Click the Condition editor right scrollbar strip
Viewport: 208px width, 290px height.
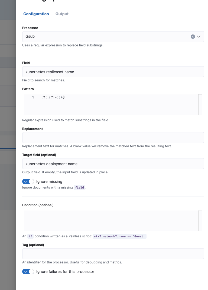pos(200,221)
